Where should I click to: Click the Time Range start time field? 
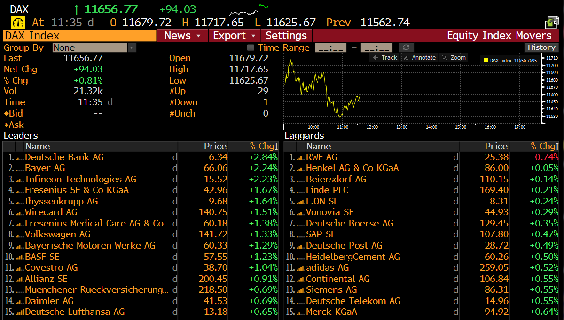330,47
